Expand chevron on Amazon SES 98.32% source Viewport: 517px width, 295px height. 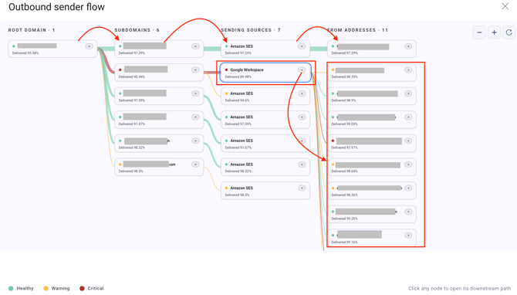coord(302,164)
